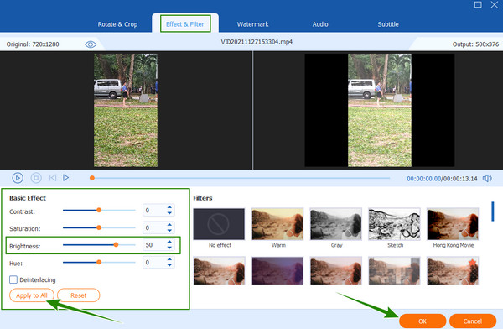Stop the video playback
This screenshot has height=329, width=503.
[36, 178]
